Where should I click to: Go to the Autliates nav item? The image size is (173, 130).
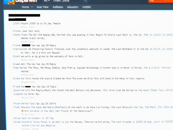(58, 7)
